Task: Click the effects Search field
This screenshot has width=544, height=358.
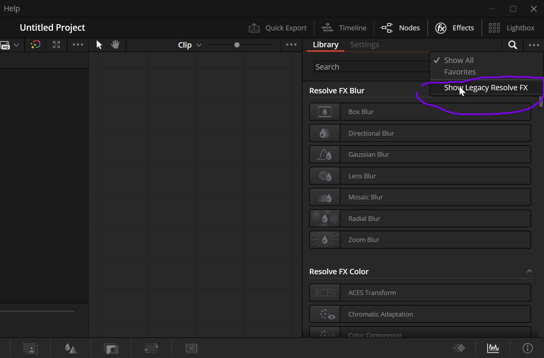Action: (371, 66)
